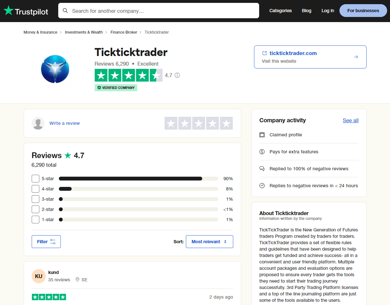This screenshot has width=390, height=305.
Task: Enable the 1-star reviews filter
Action: click(x=36, y=220)
